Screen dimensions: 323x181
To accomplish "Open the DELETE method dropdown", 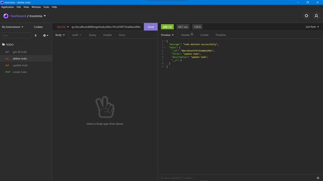I will 63,27.
